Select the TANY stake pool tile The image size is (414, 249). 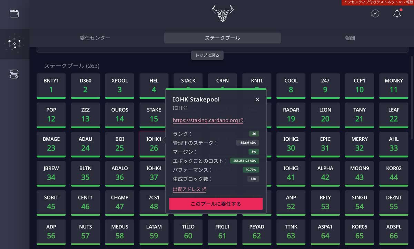[359, 115]
